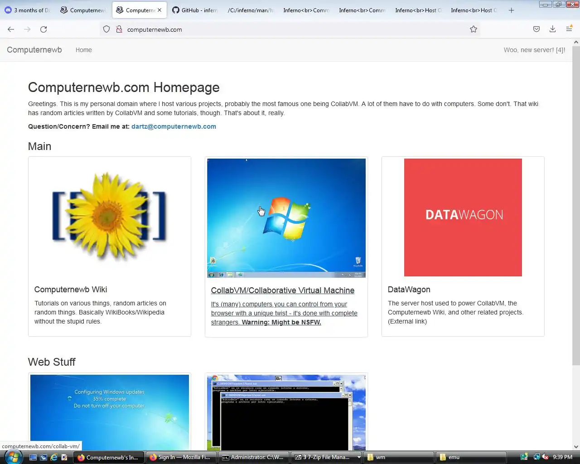Viewport: 580px width, 464px height.
Task: Switch to 'Sign In — Mozilla Fi...' taskbar button
Action: 181,457
